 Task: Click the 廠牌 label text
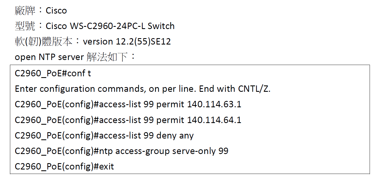click(25, 11)
